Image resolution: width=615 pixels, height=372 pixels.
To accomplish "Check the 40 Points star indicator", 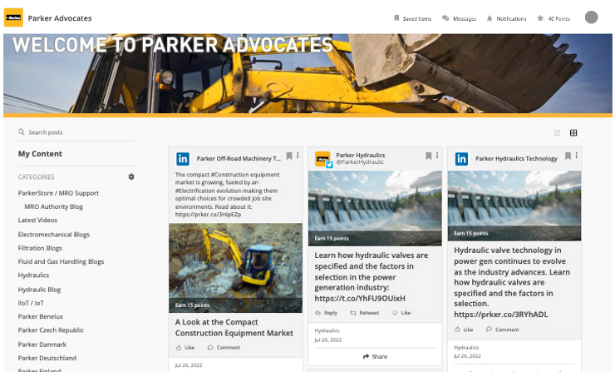I will point(553,18).
